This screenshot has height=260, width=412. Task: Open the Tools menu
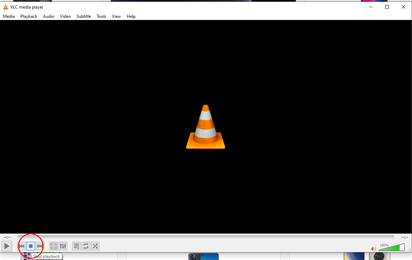click(x=102, y=16)
